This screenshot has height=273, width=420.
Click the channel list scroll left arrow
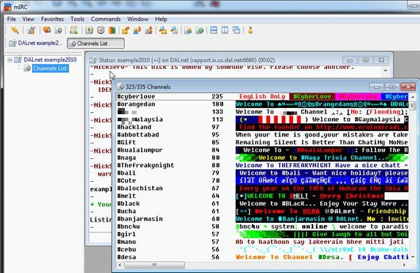120,265
